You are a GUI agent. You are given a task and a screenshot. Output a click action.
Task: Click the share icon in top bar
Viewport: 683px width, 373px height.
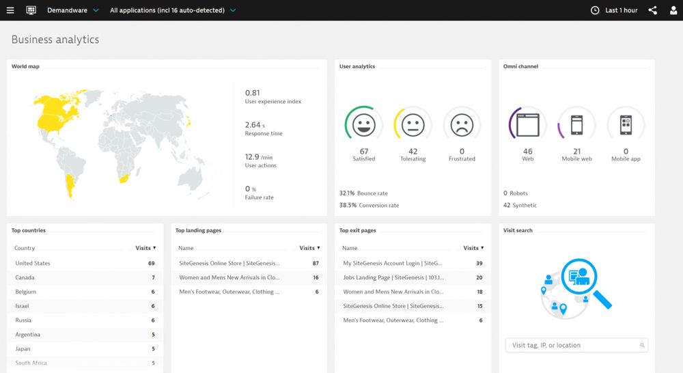click(653, 10)
